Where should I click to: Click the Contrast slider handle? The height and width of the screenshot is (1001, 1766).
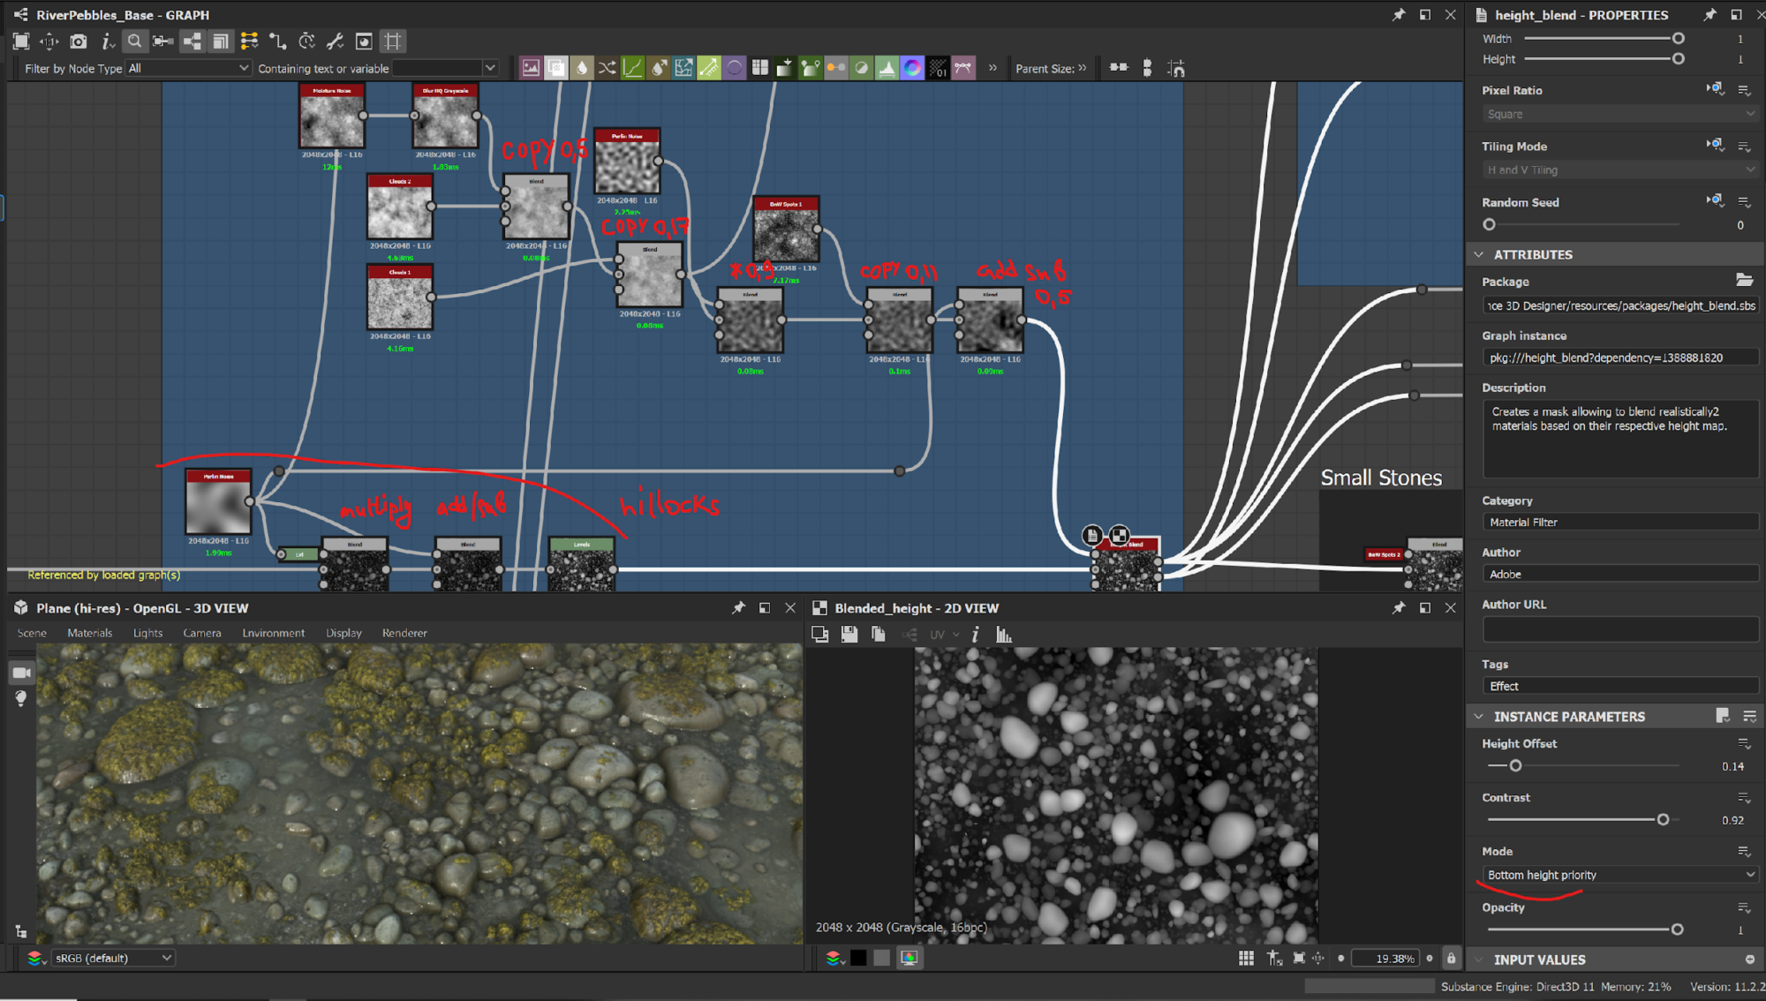coord(1663,820)
